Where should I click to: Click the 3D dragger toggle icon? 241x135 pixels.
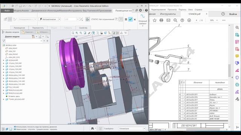[x=87, y=19]
